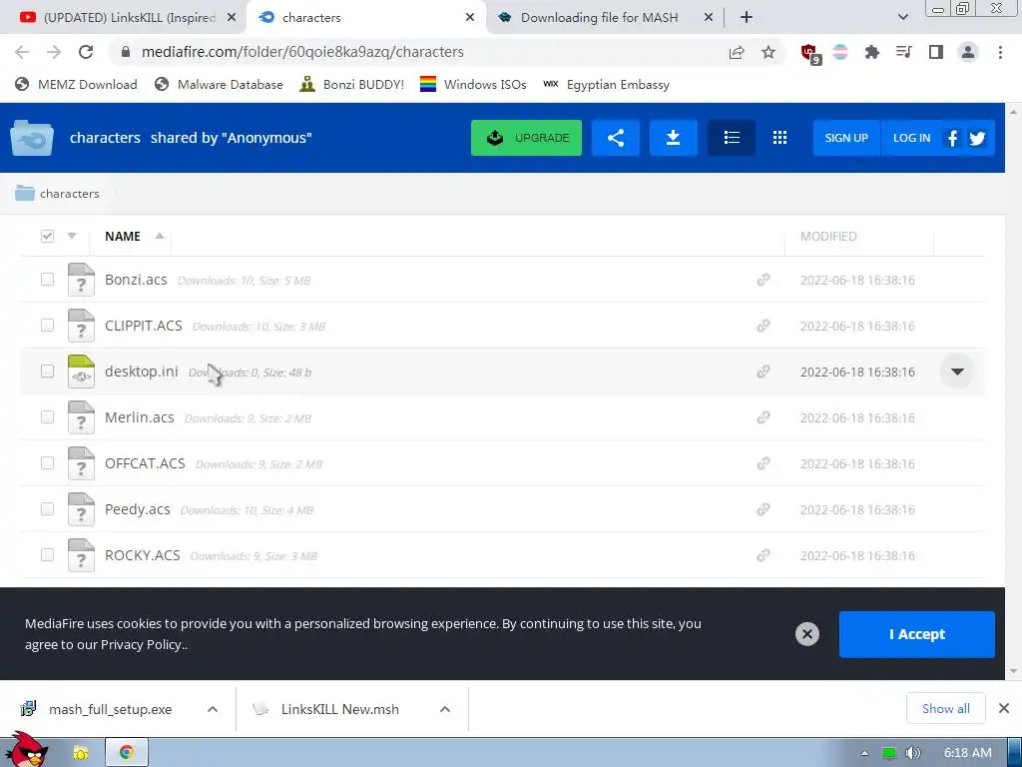1022x767 pixels.
Task: Click the share page icon in address bar
Action: pos(737,52)
